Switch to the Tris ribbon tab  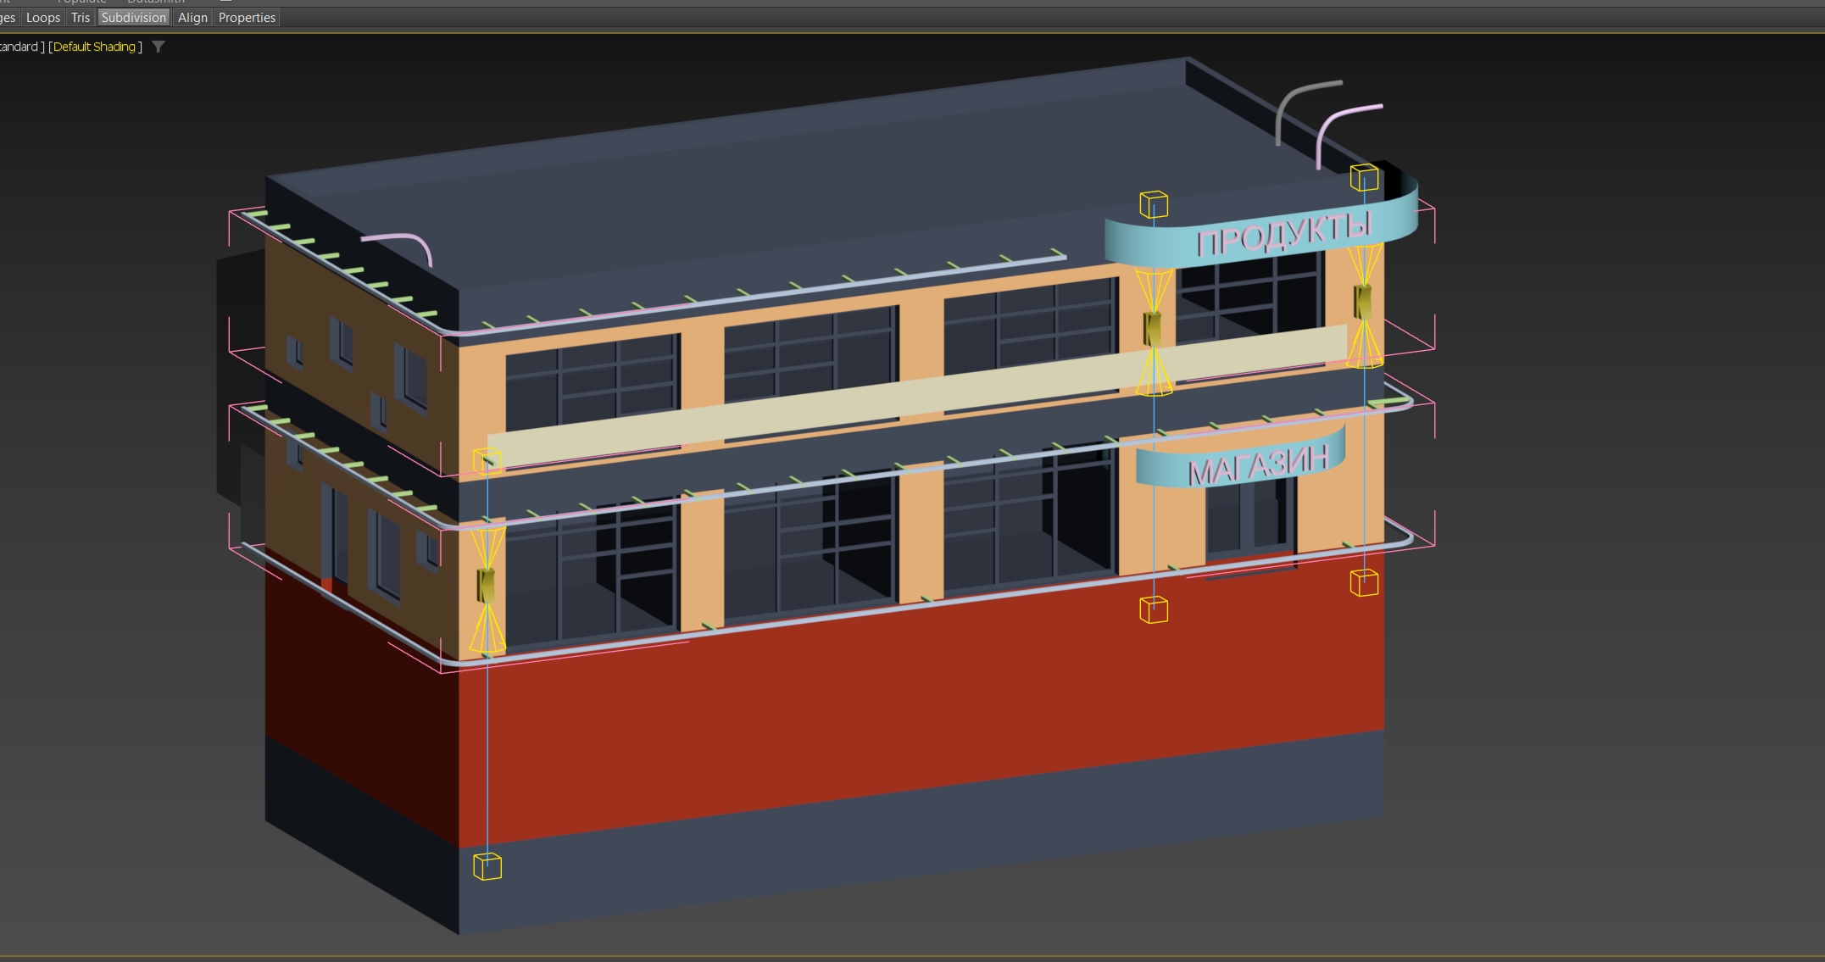click(81, 17)
